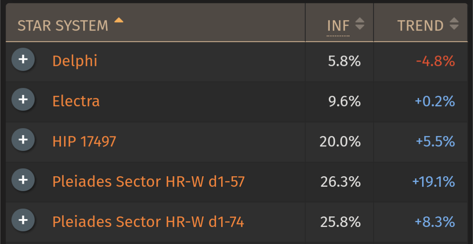Open Pleiades Sector HR-W d1-74 link
The image size is (473, 244).
click(148, 222)
